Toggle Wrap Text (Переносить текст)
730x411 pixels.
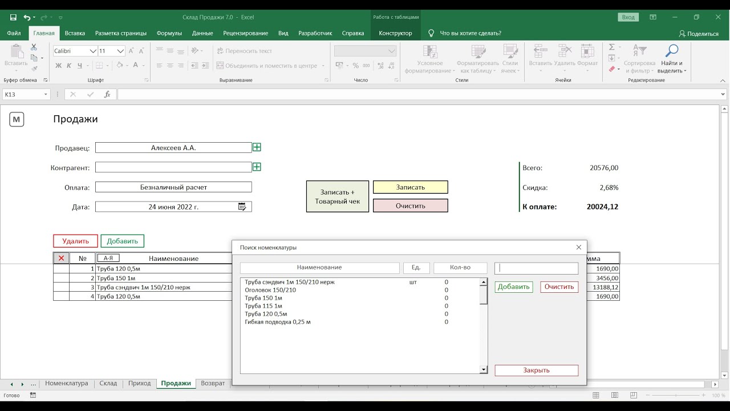245,51
